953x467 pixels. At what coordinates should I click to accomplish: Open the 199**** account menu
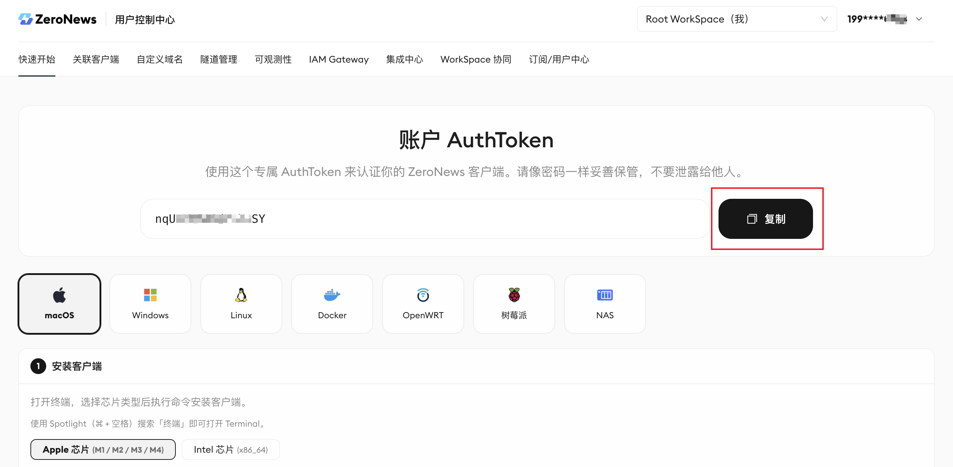(x=885, y=19)
